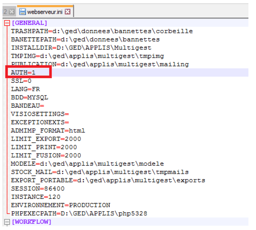The height and width of the screenshot is (230, 256).
Task: Place cursor on ADMIMP_FORMAT=html line
Action: [48, 131]
